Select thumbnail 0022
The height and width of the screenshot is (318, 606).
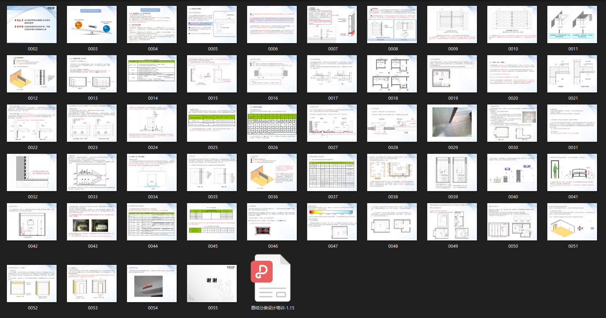point(32,123)
